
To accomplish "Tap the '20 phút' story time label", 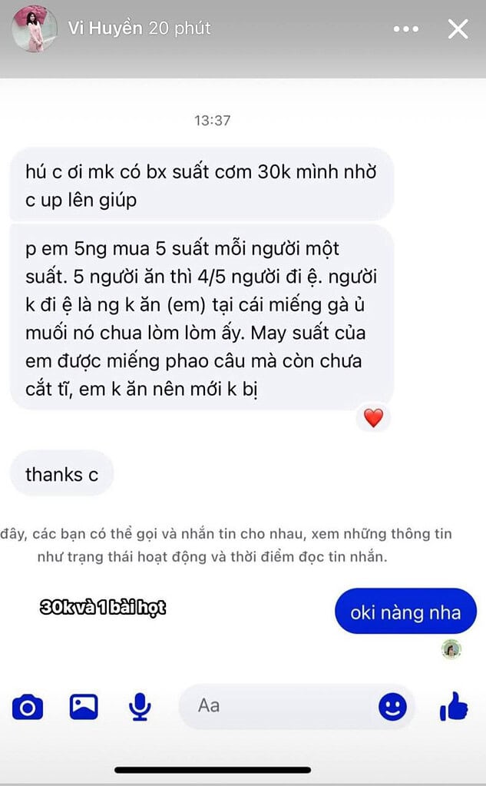I will tap(180, 28).
